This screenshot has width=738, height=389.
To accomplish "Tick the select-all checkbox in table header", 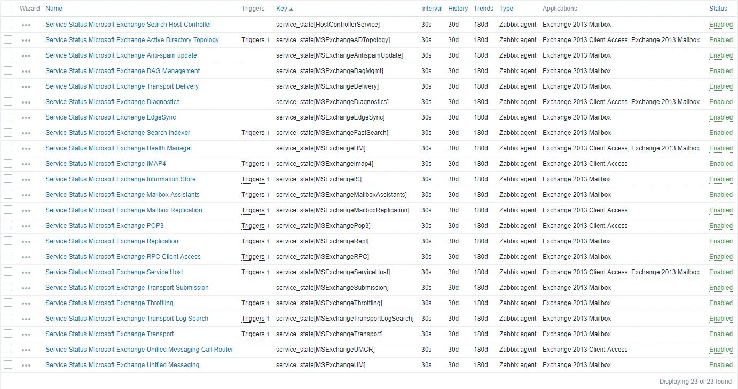I will coord(8,8).
